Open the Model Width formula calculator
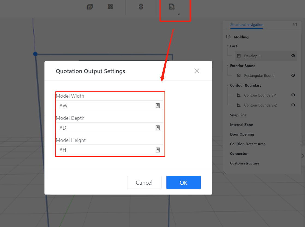Screen dimensions: 305x227 pyautogui.click(x=157, y=106)
